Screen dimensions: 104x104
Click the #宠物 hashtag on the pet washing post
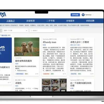(x=17, y=64)
